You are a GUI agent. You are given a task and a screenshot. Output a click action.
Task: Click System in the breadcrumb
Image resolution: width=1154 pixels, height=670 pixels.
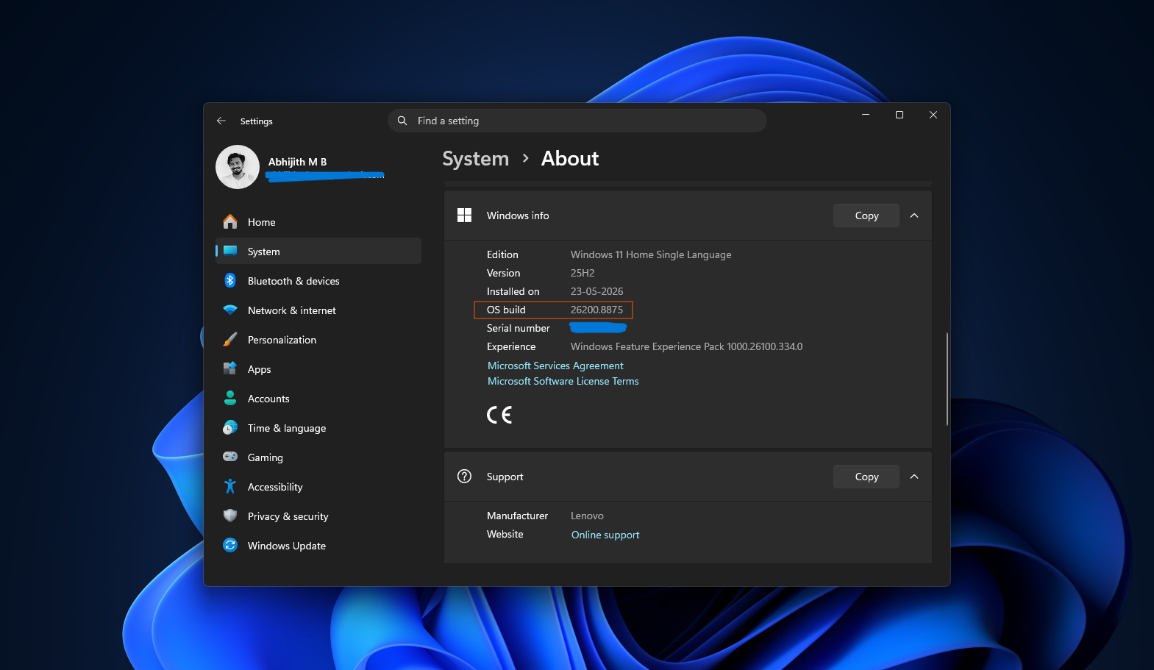click(x=475, y=159)
